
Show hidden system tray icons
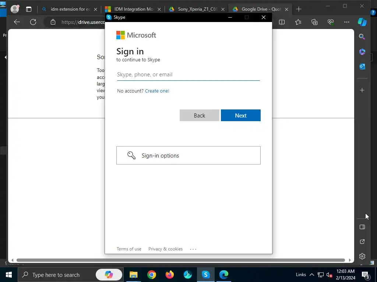311,275
